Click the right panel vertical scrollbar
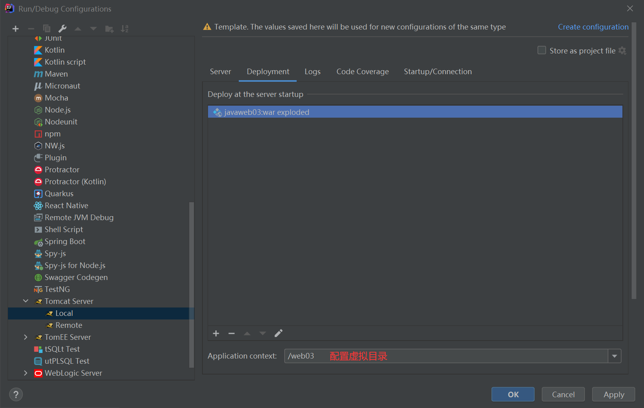The width and height of the screenshot is (644, 408). pos(634,161)
